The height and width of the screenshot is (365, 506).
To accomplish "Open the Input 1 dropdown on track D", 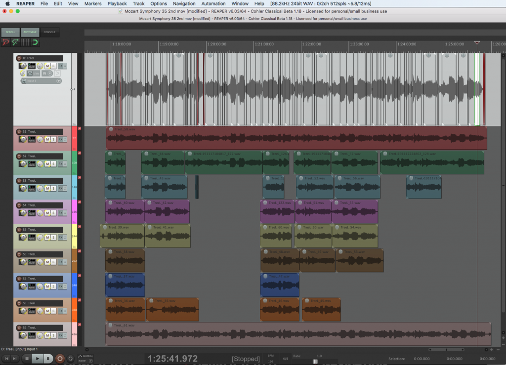I will [x=41, y=81].
